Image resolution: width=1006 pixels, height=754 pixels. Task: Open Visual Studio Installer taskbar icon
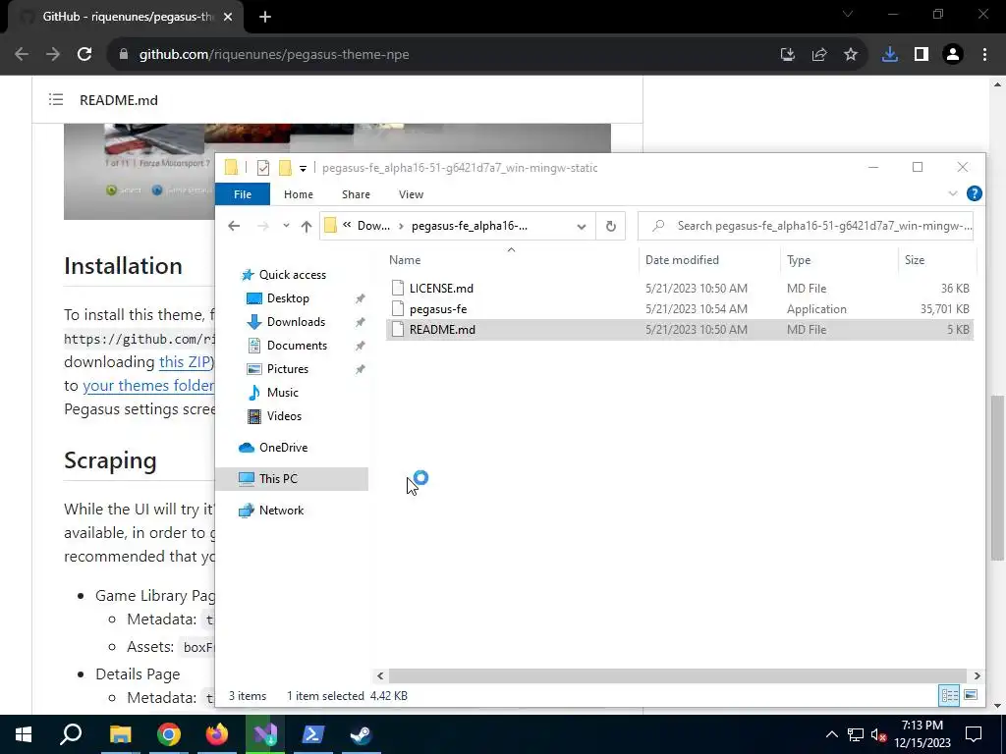pyautogui.click(x=265, y=734)
